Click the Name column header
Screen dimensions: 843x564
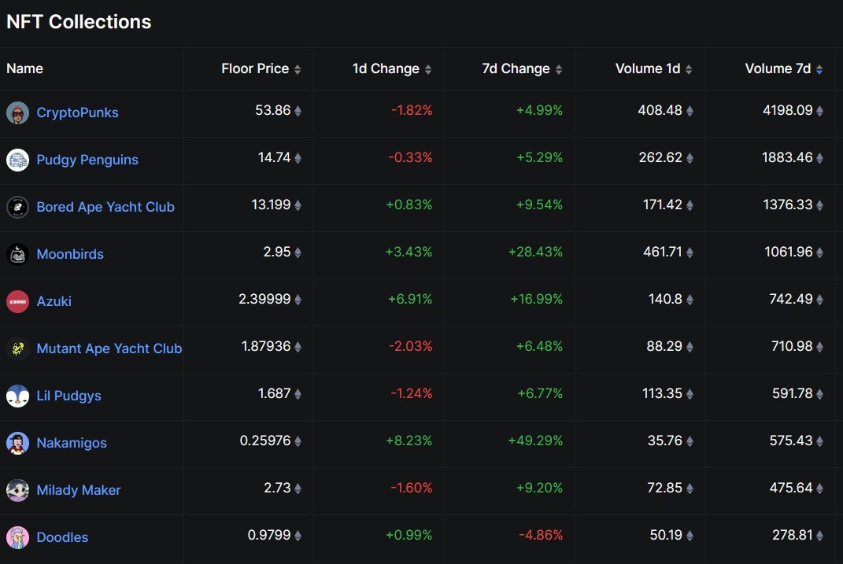coord(24,68)
